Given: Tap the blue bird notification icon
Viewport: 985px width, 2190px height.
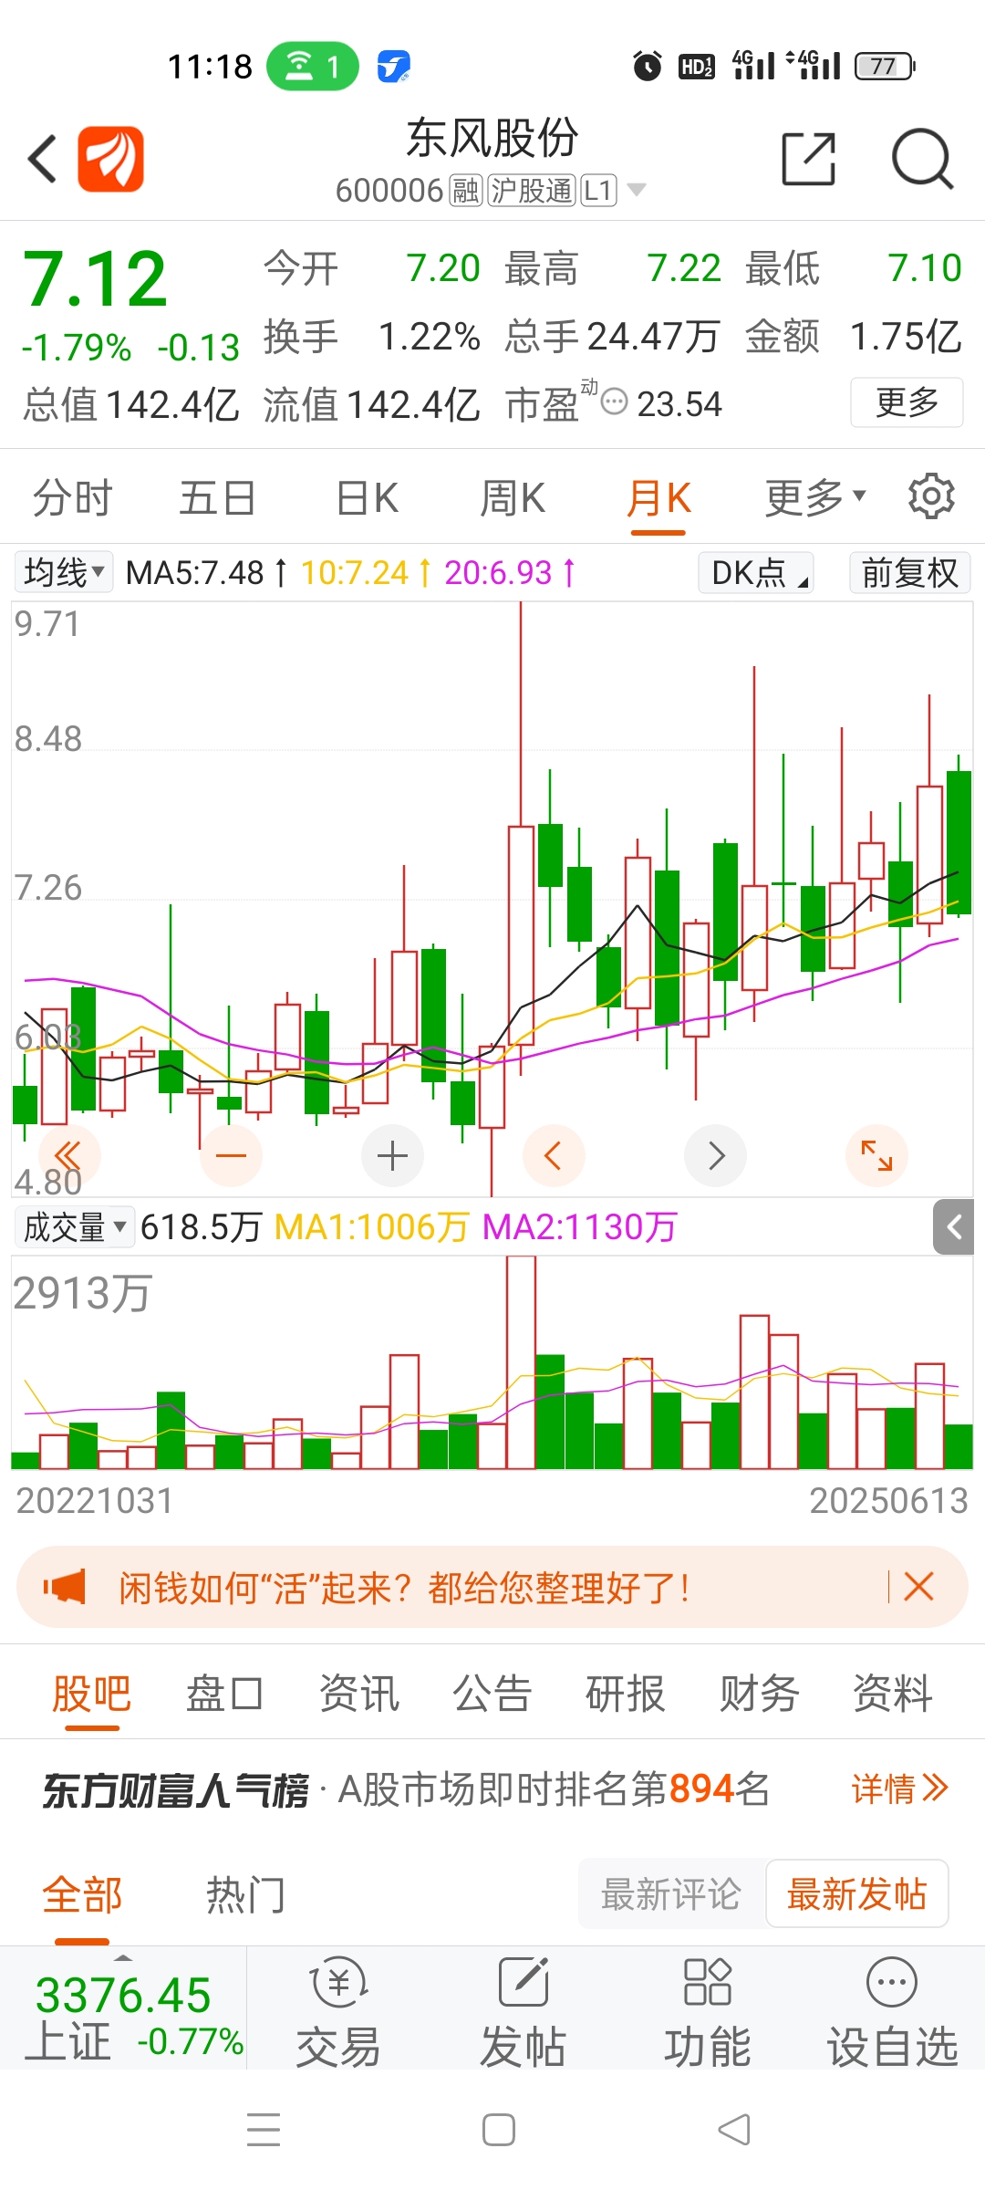Looking at the screenshot, I should pos(393,66).
